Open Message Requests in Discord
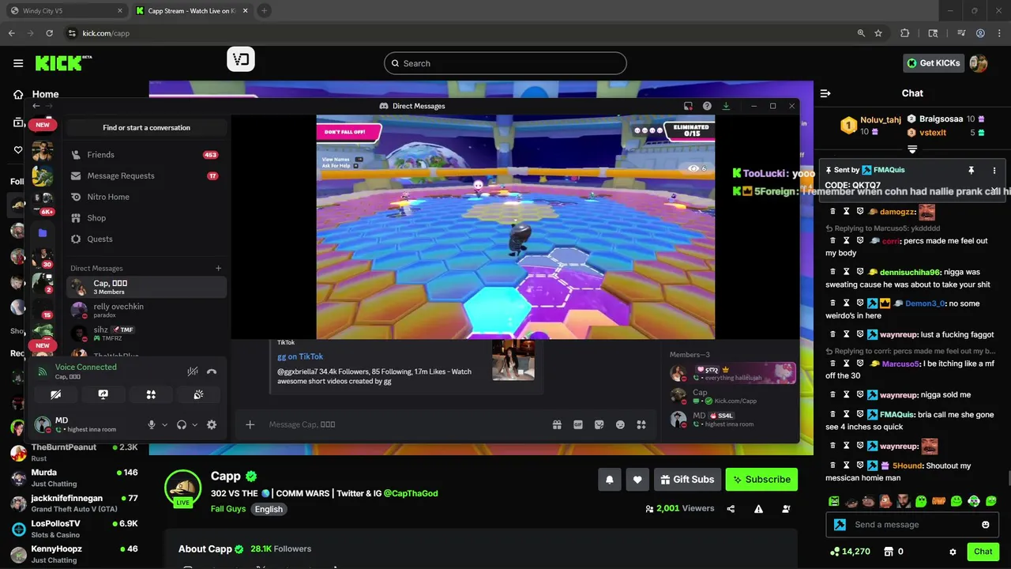 coord(145,175)
